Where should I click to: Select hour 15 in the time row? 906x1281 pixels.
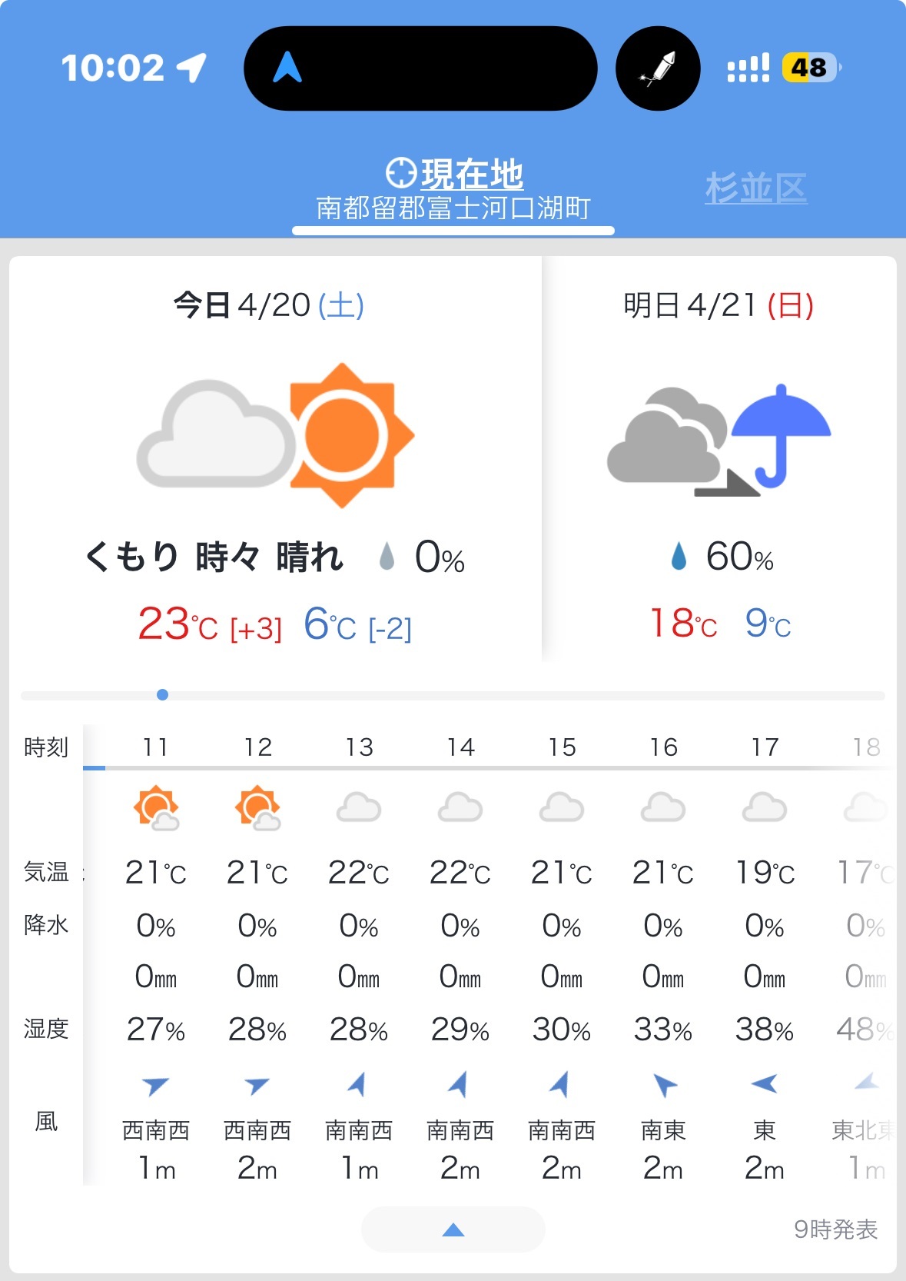point(562,747)
